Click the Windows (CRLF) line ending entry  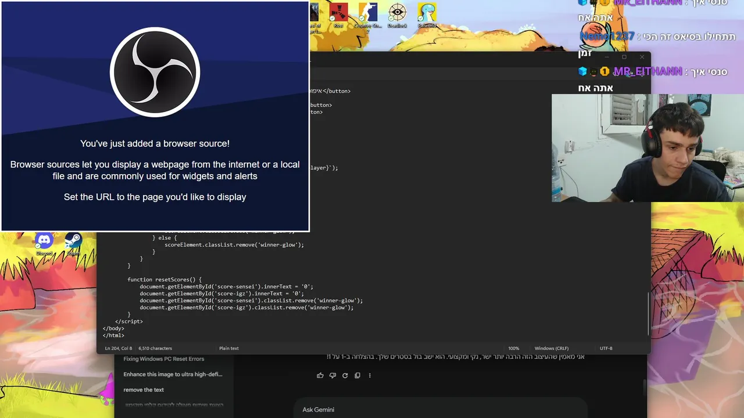coord(552,348)
